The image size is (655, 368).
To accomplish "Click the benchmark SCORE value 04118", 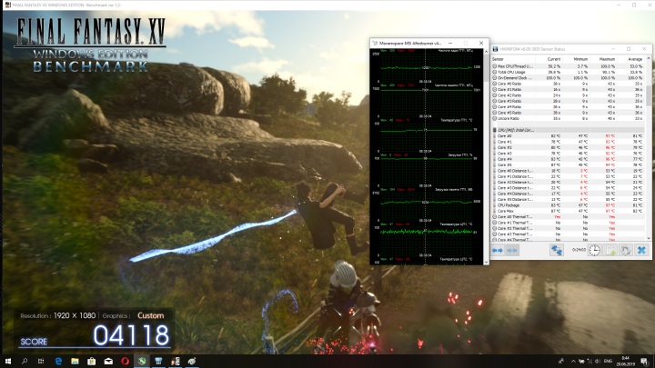I will (x=131, y=335).
